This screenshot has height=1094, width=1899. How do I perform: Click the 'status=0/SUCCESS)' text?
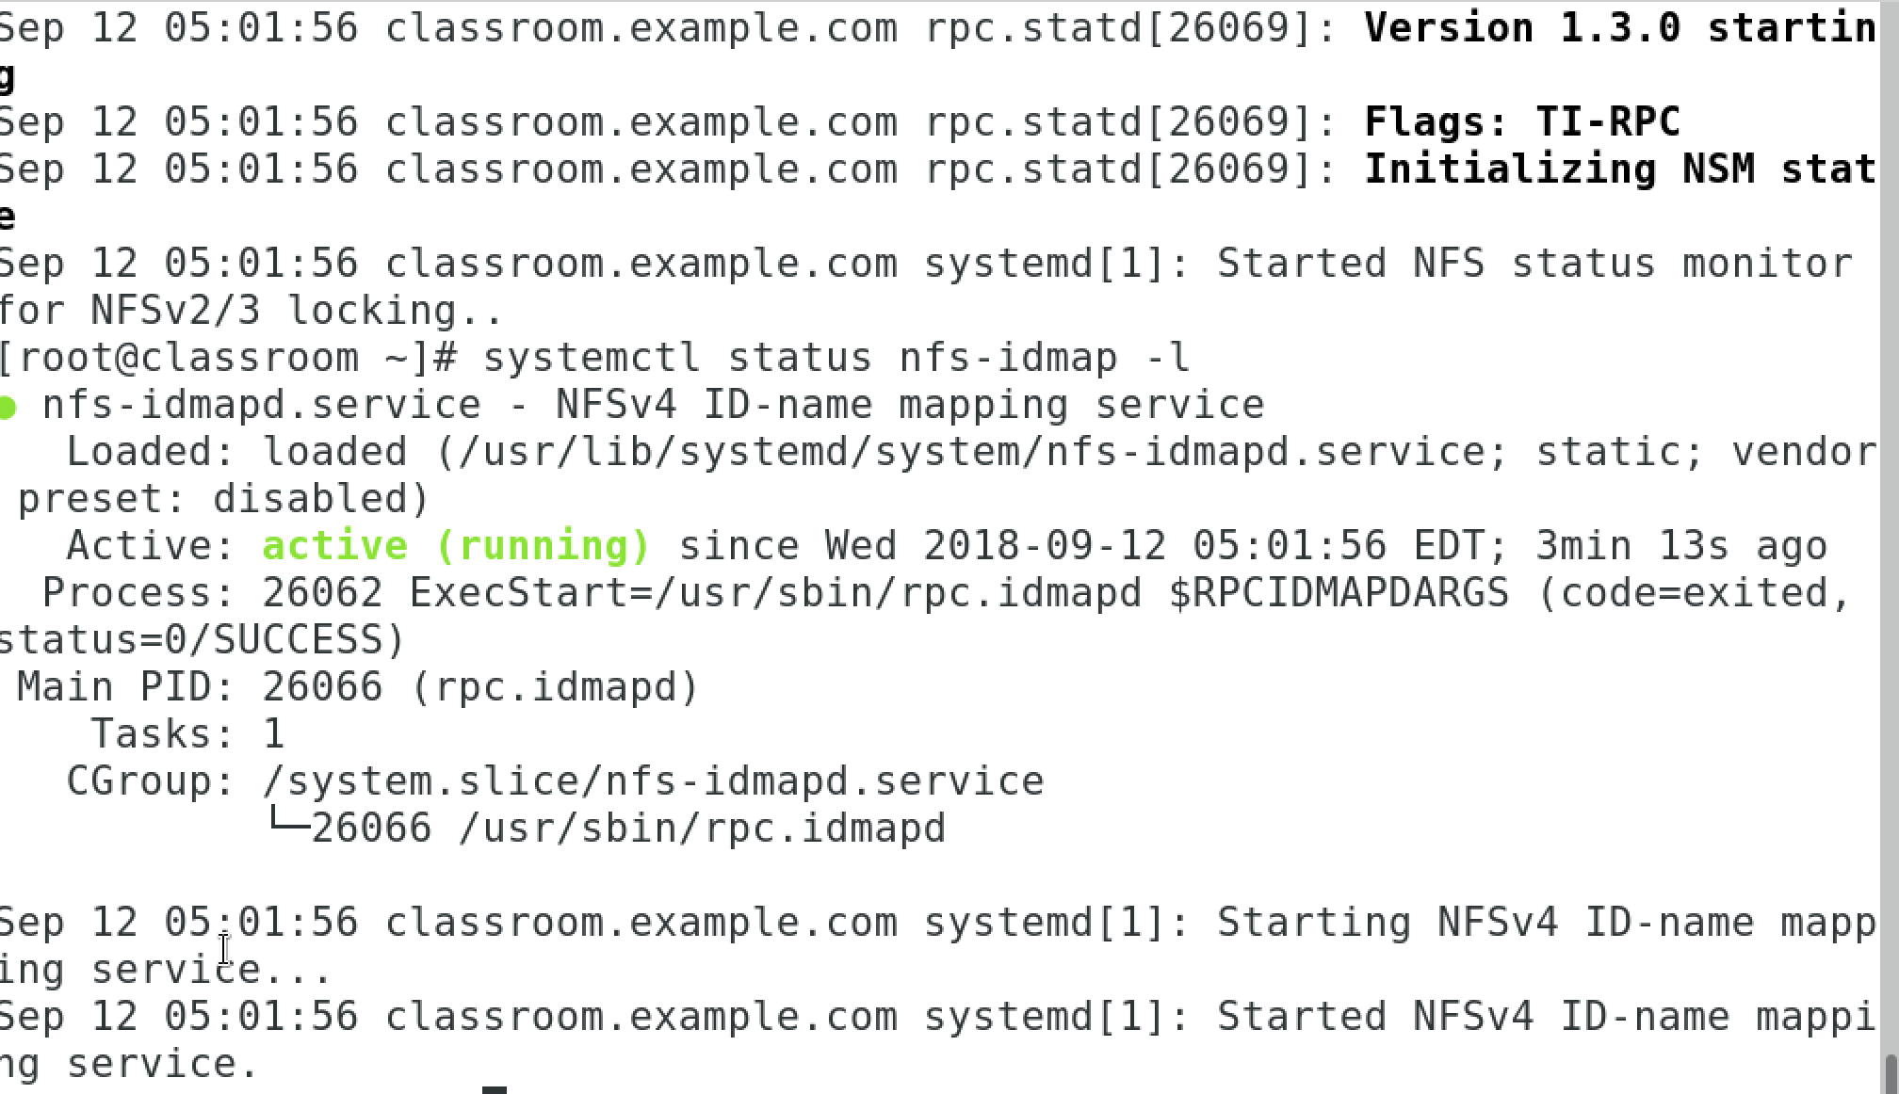202,640
